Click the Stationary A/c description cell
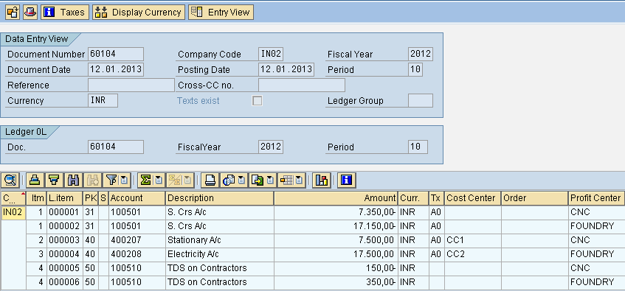Screen dimensions: 625x291 (220, 240)
